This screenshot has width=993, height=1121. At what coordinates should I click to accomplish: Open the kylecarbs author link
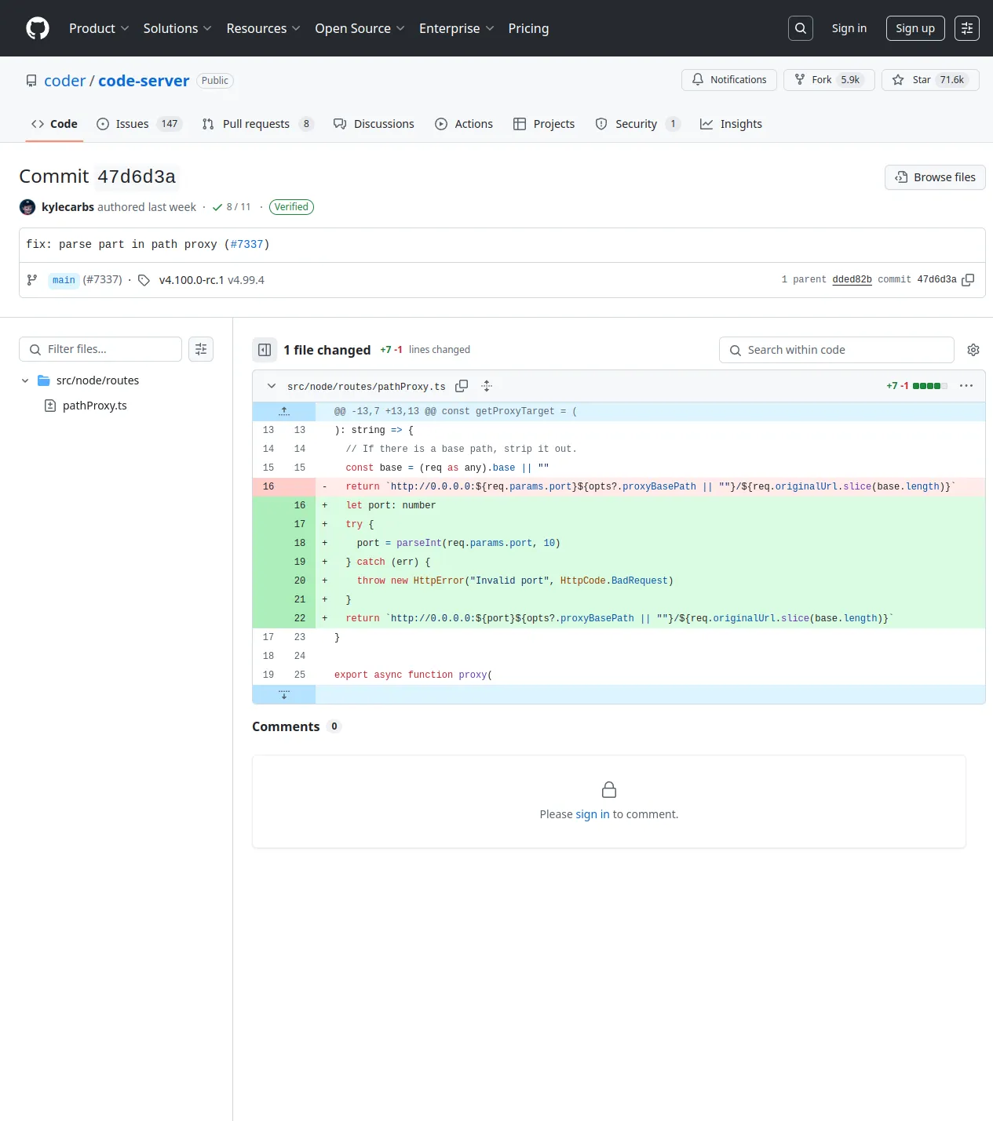pos(68,207)
